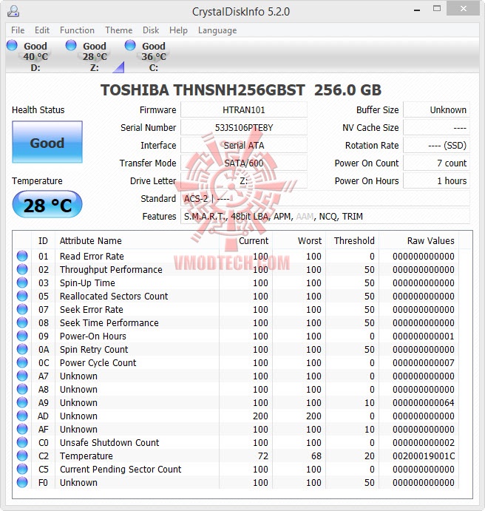Click the CrystalDiskInfo app icon in title bar

13,11
